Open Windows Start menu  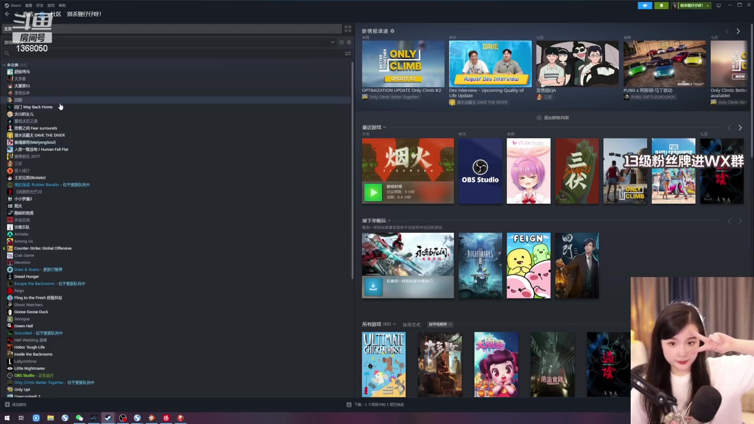(x=7, y=418)
